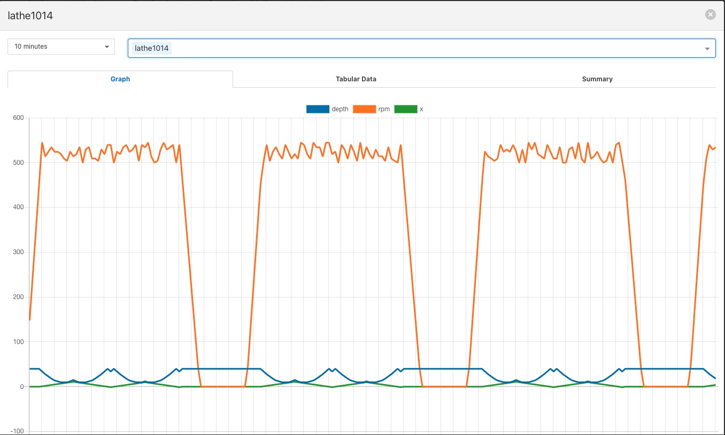
Task: Select the lathe1014 tag in the selector
Action: [x=152, y=48]
